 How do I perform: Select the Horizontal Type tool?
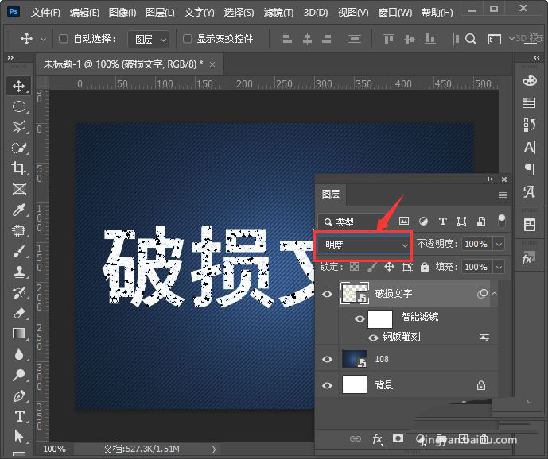click(18, 416)
